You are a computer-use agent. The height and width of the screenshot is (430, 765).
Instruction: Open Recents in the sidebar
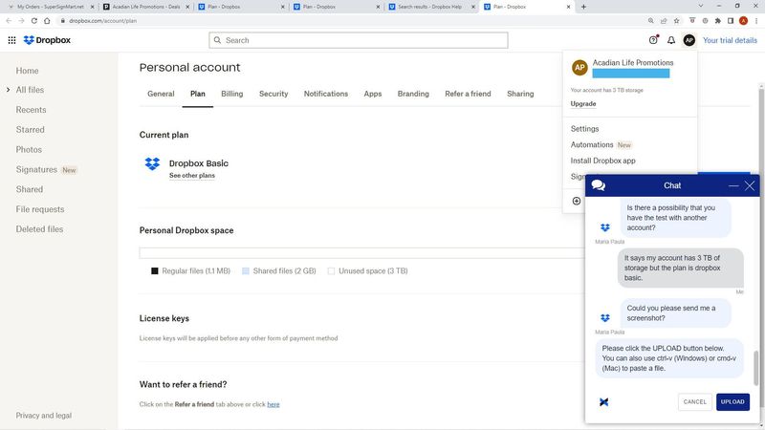coord(31,110)
